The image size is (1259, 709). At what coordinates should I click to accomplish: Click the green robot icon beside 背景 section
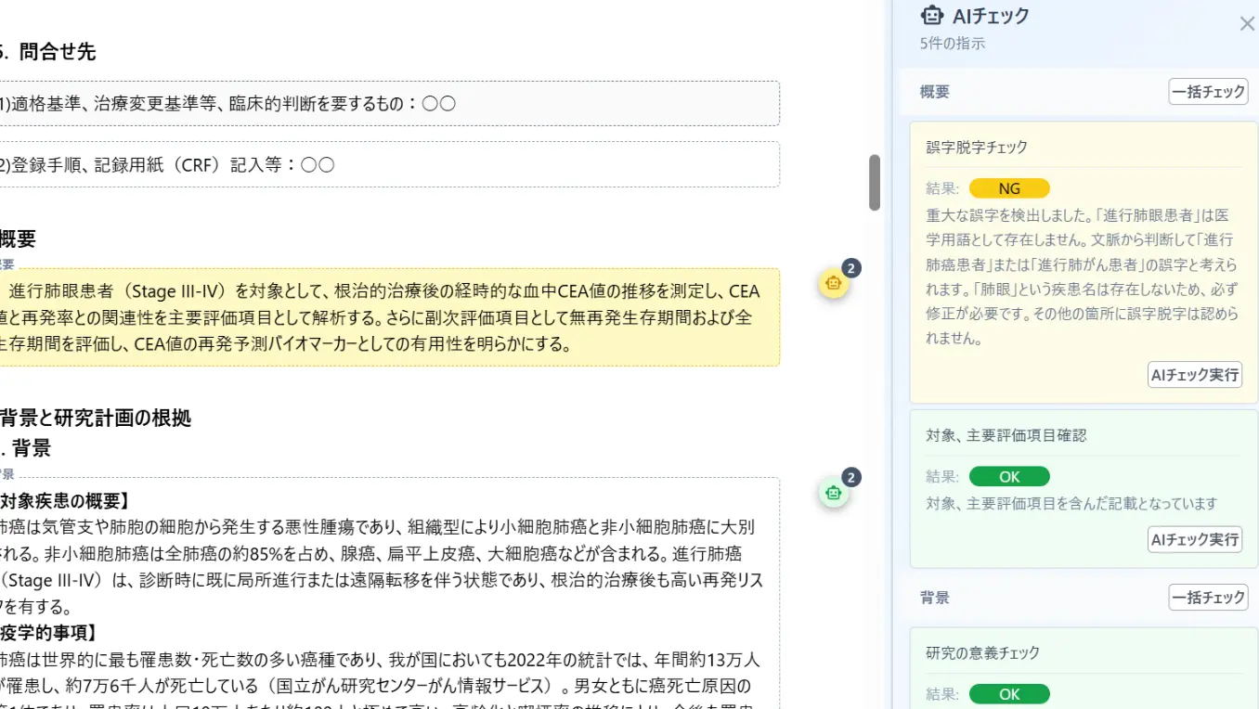[x=833, y=493]
